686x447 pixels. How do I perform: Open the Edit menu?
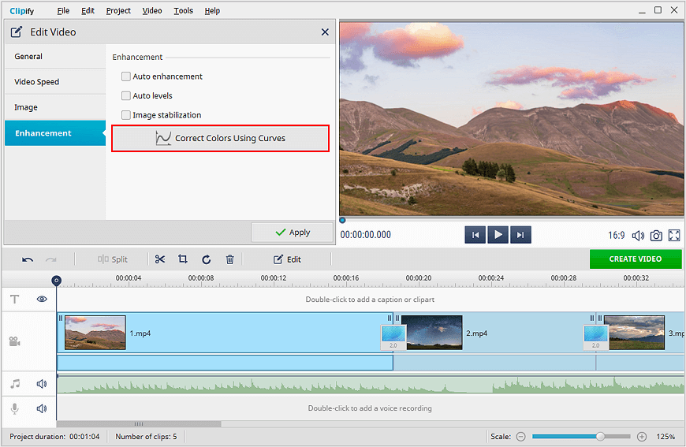click(88, 10)
